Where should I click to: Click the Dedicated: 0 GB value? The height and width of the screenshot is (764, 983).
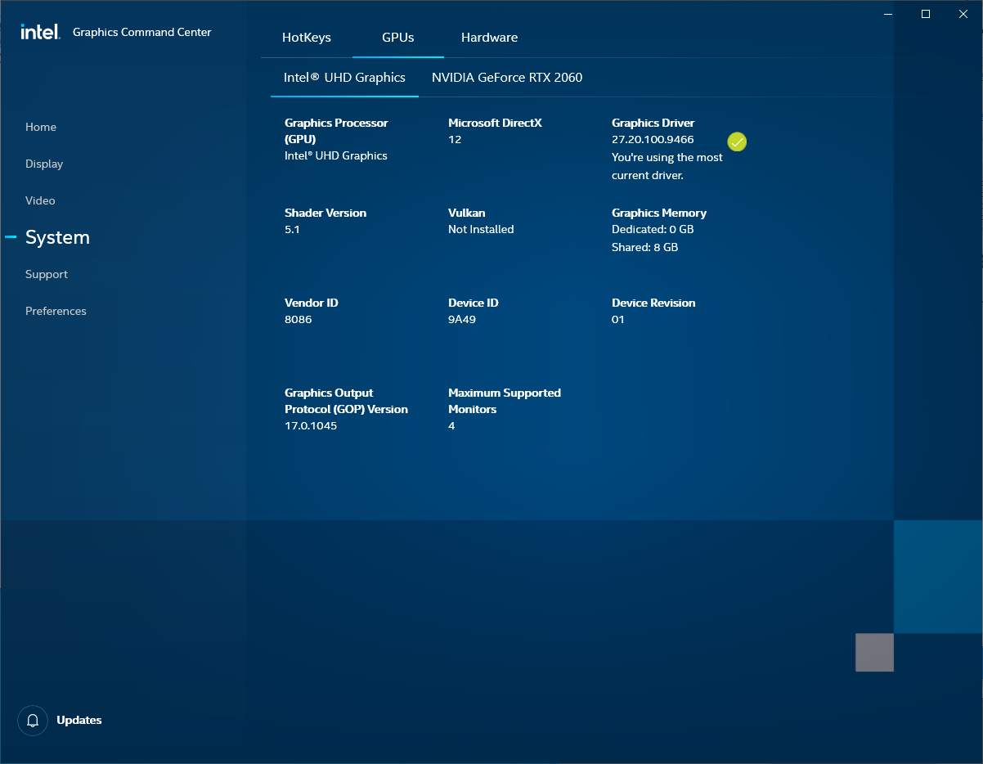coord(653,230)
